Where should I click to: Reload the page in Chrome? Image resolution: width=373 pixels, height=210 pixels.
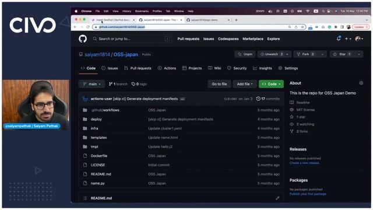click(x=88, y=27)
